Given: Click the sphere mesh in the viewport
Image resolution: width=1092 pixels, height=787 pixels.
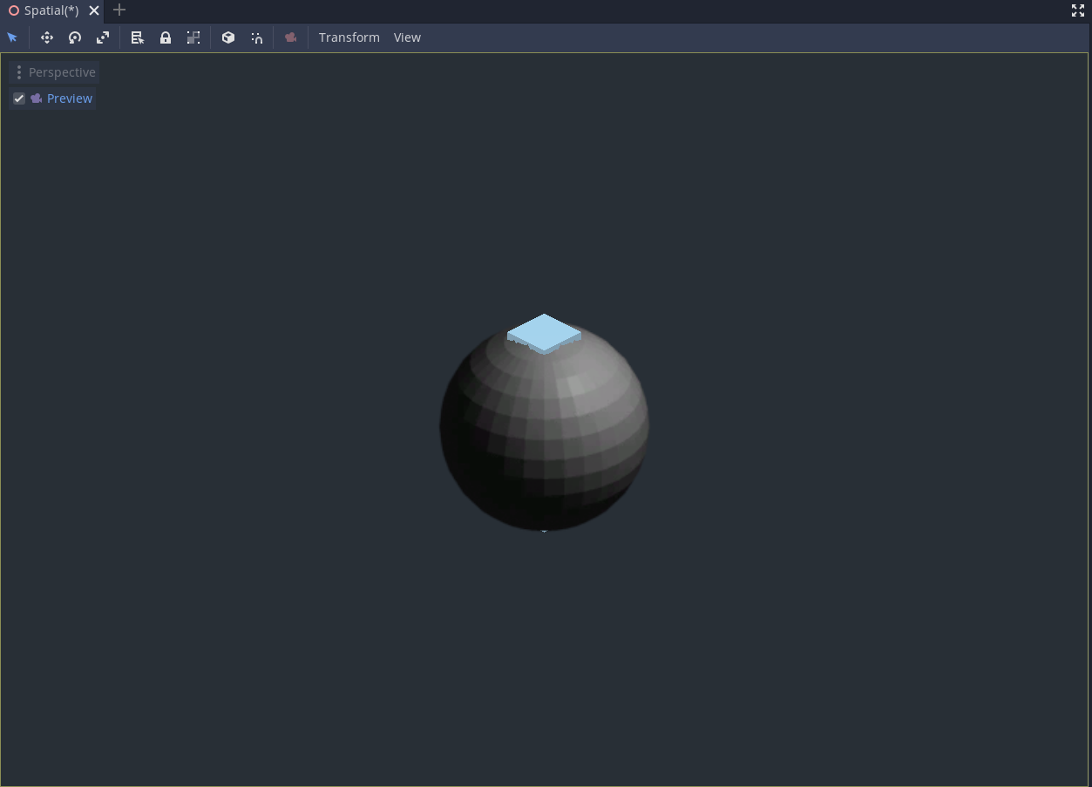Looking at the screenshot, I should [x=544, y=427].
